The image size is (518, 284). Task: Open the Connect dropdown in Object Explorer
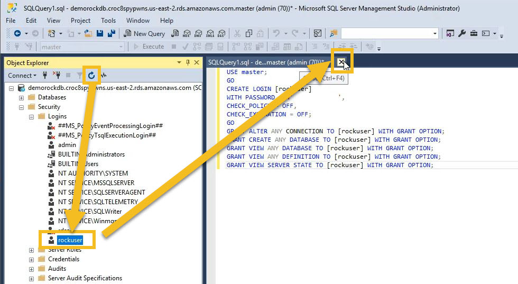(x=22, y=76)
